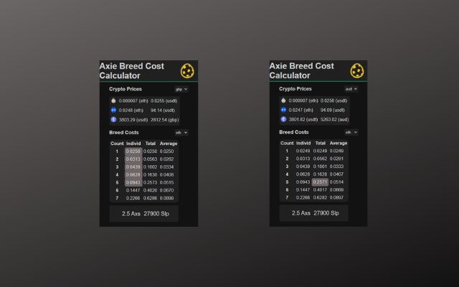
Task: Click the 0.6286 total cell
Action: tap(150, 198)
